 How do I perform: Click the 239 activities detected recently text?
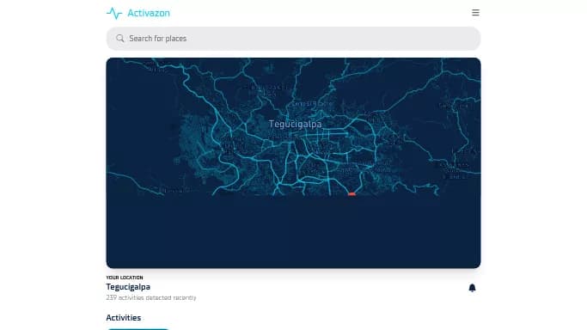pyautogui.click(x=151, y=298)
